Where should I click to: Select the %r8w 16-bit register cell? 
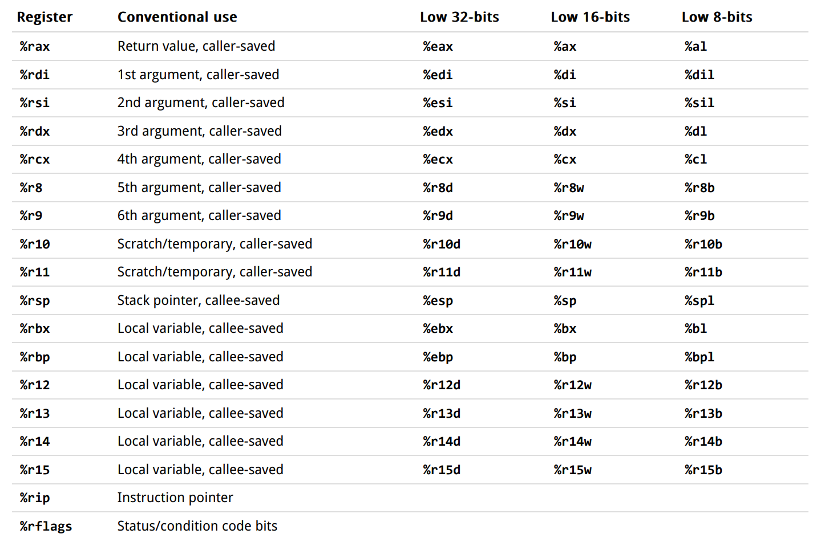(x=568, y=188)
